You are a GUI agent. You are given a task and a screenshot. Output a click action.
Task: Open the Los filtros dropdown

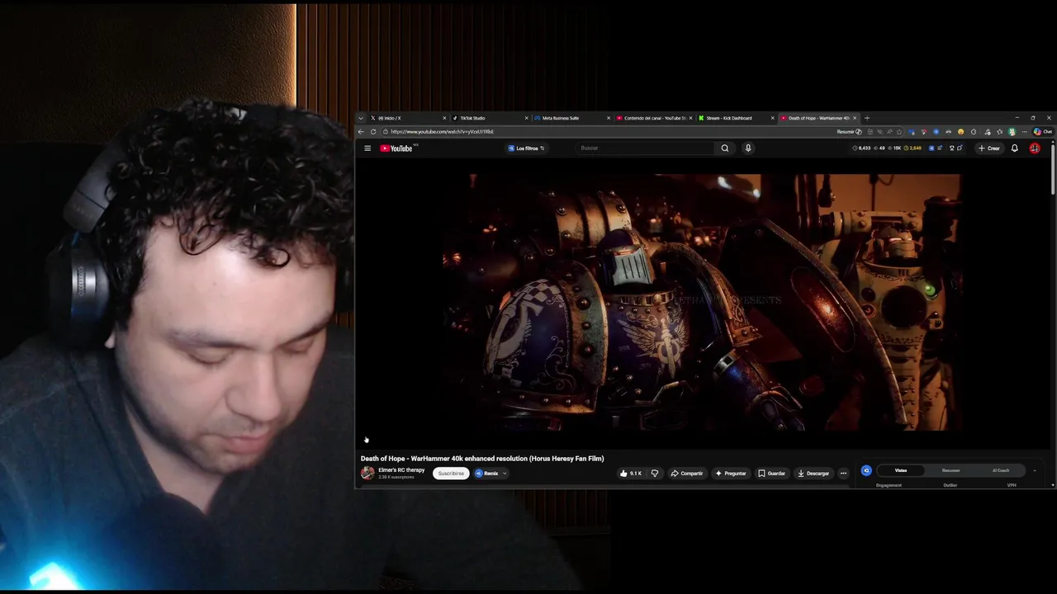pyautogui.click(x=526, y=148)
